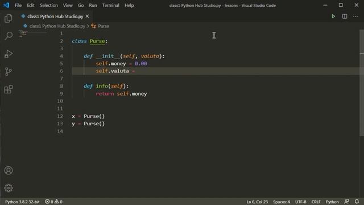The width and height of the screenshot is (364, 205).
Task: Click self.money on line 5
Action: [111, 63]
